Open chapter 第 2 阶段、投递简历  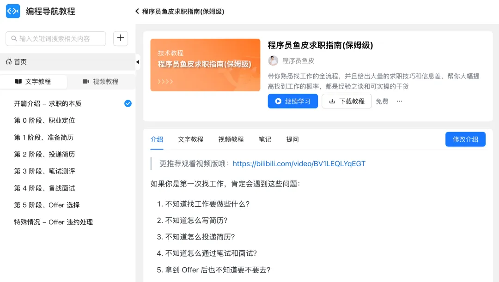point(44,154)
